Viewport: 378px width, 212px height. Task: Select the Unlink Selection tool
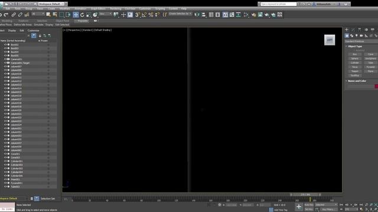tap(20, 15)
